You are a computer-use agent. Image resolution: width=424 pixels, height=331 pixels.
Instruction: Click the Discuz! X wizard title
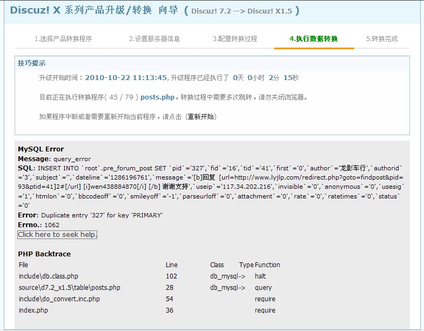click(94, 10)
